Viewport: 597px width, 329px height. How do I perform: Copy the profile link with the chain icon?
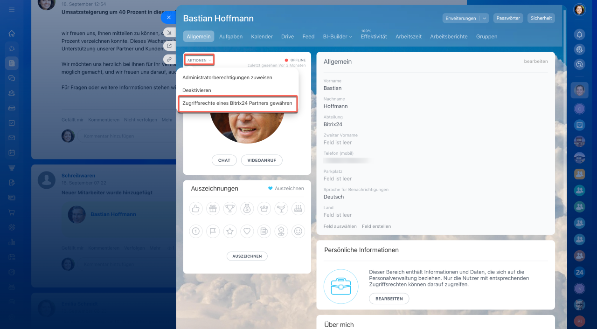point(169,60)
